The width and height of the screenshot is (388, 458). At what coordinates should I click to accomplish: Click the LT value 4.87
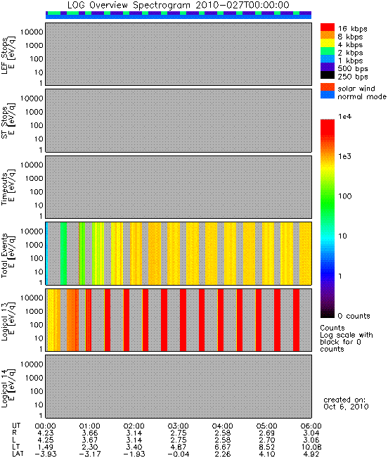(179, 447)
